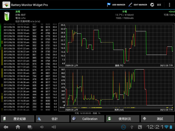Select the 03:10:18 am history row

30,30
